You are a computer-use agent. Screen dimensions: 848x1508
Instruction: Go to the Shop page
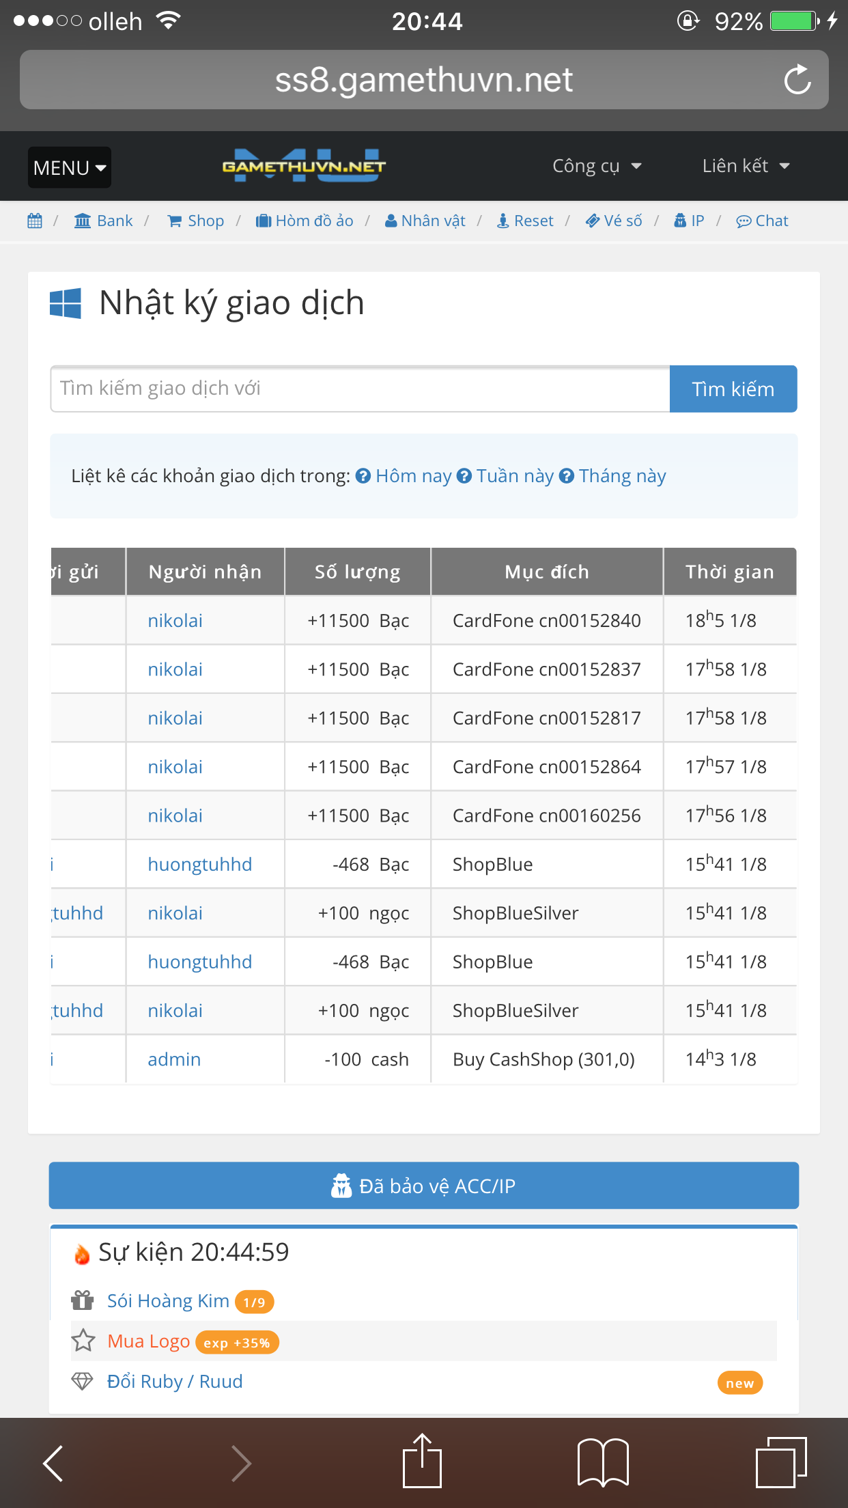pyautogui.click(x=196, y=221)
